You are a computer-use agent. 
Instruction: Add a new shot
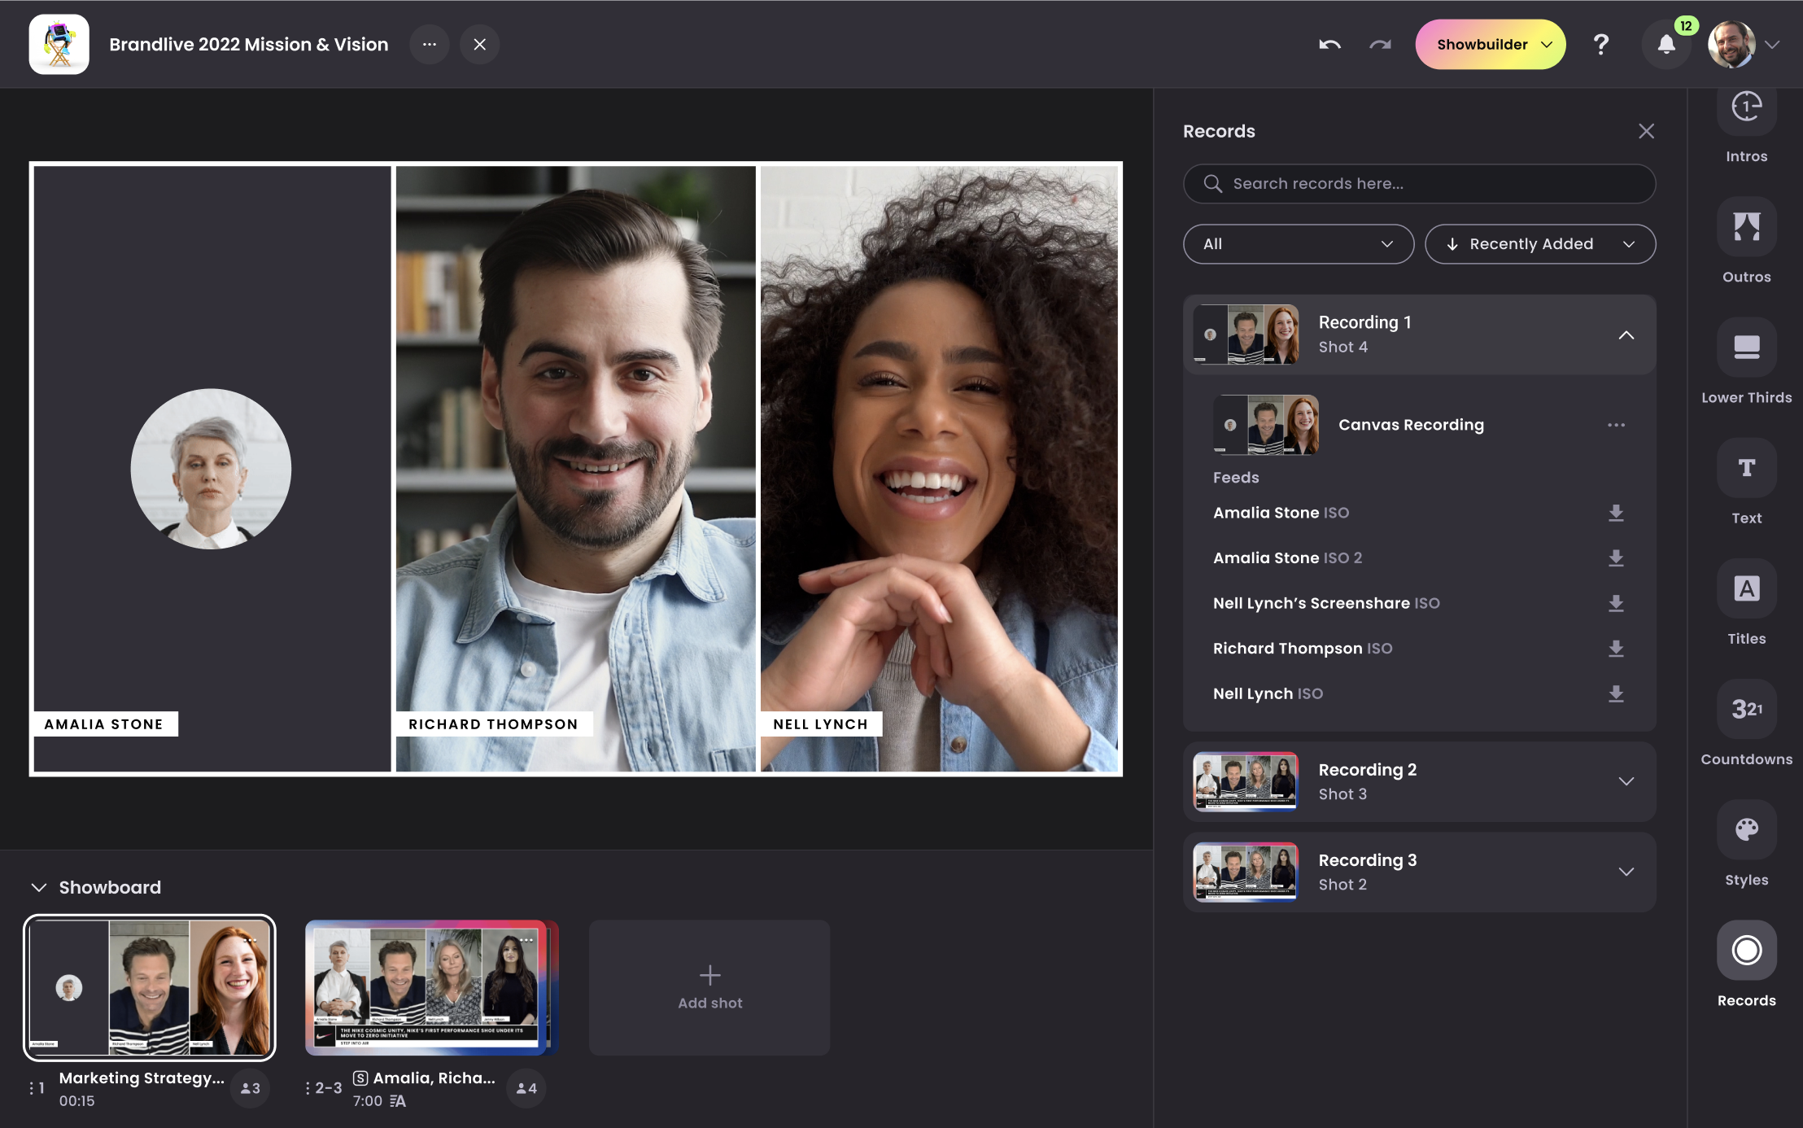click(709, 987)
